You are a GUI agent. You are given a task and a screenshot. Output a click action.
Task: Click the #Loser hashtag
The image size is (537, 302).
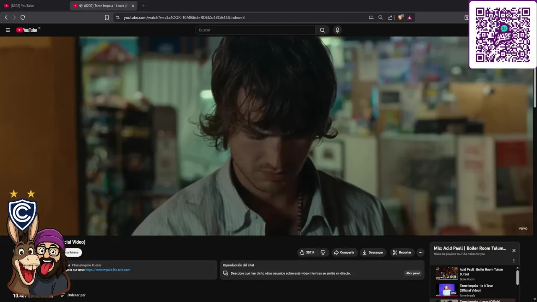96,265
